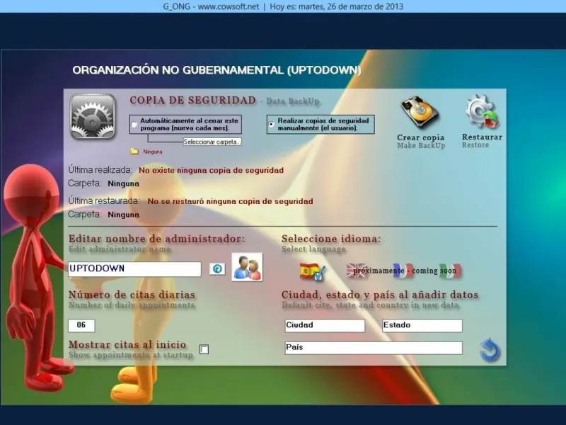This screenshot has width=566, height=425.
Task: Click the Seleccione idioma heading
Action: click(x=331, y=239)
